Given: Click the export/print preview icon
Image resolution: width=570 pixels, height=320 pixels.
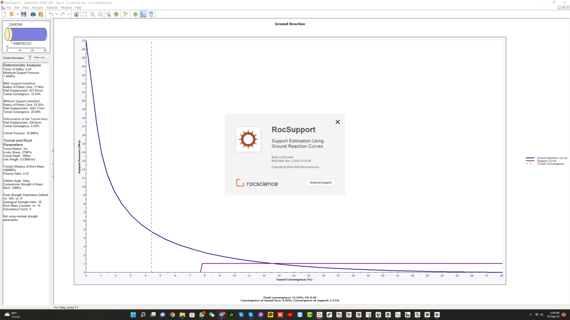Looking at the screenshot, I should point(41,14).
